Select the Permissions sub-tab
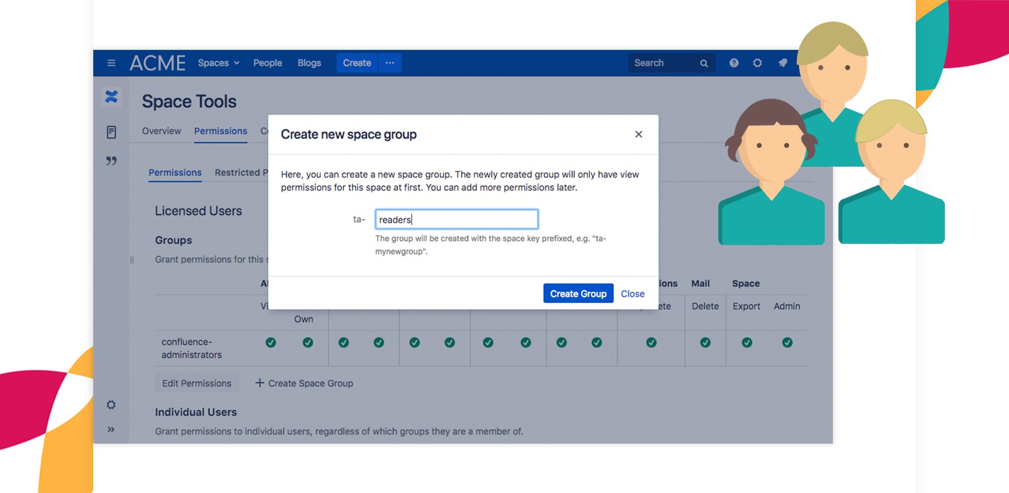The width and height of the screenshot is (1009, 493). coord(175,173)
